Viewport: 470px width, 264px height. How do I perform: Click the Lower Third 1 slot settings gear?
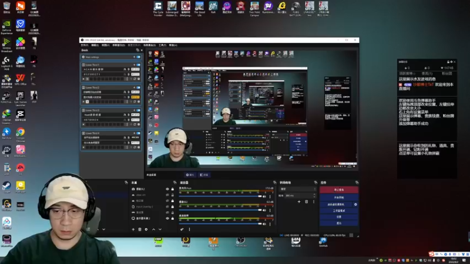click(x=139, y=79)
